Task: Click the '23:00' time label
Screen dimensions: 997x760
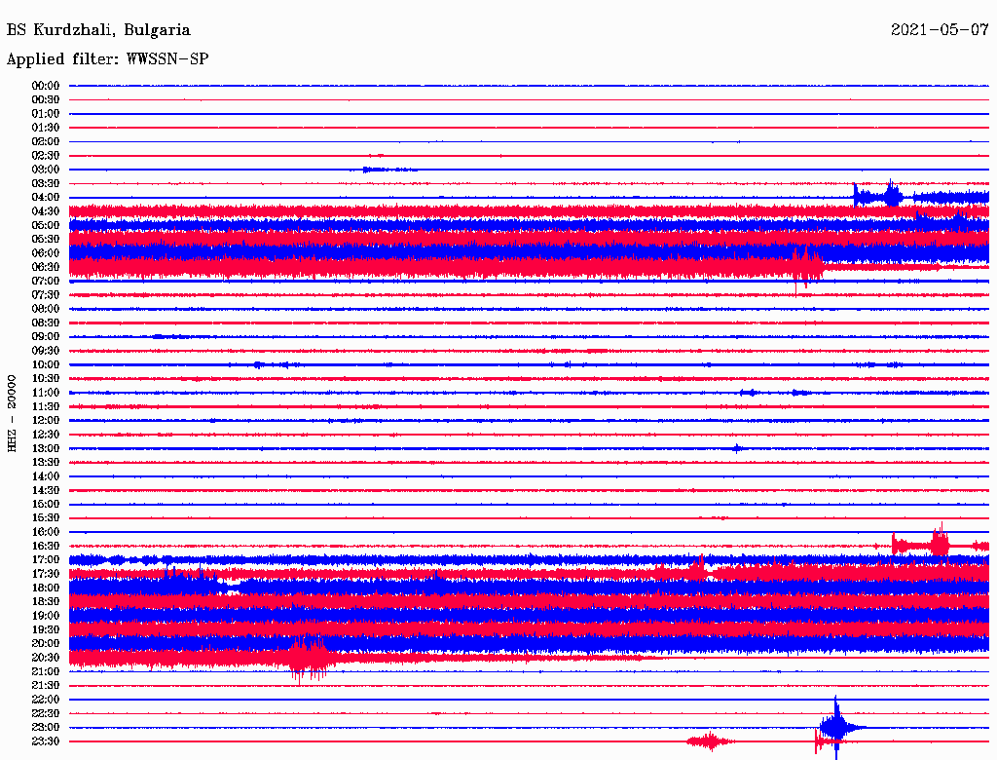Action: click(46, 728)
